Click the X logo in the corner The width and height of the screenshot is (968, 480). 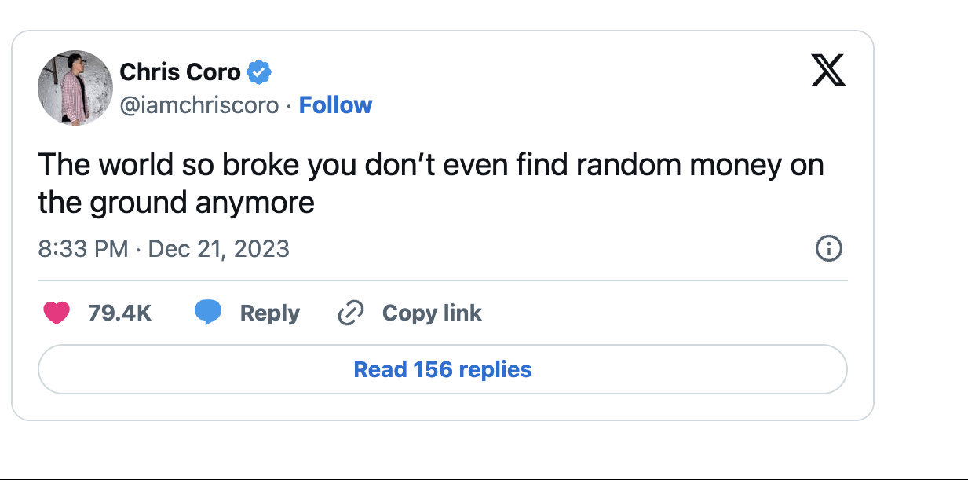tap(830, 71)
